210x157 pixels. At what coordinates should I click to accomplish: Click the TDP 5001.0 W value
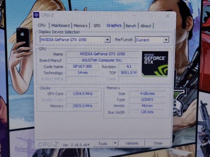(x=129, y=73)
